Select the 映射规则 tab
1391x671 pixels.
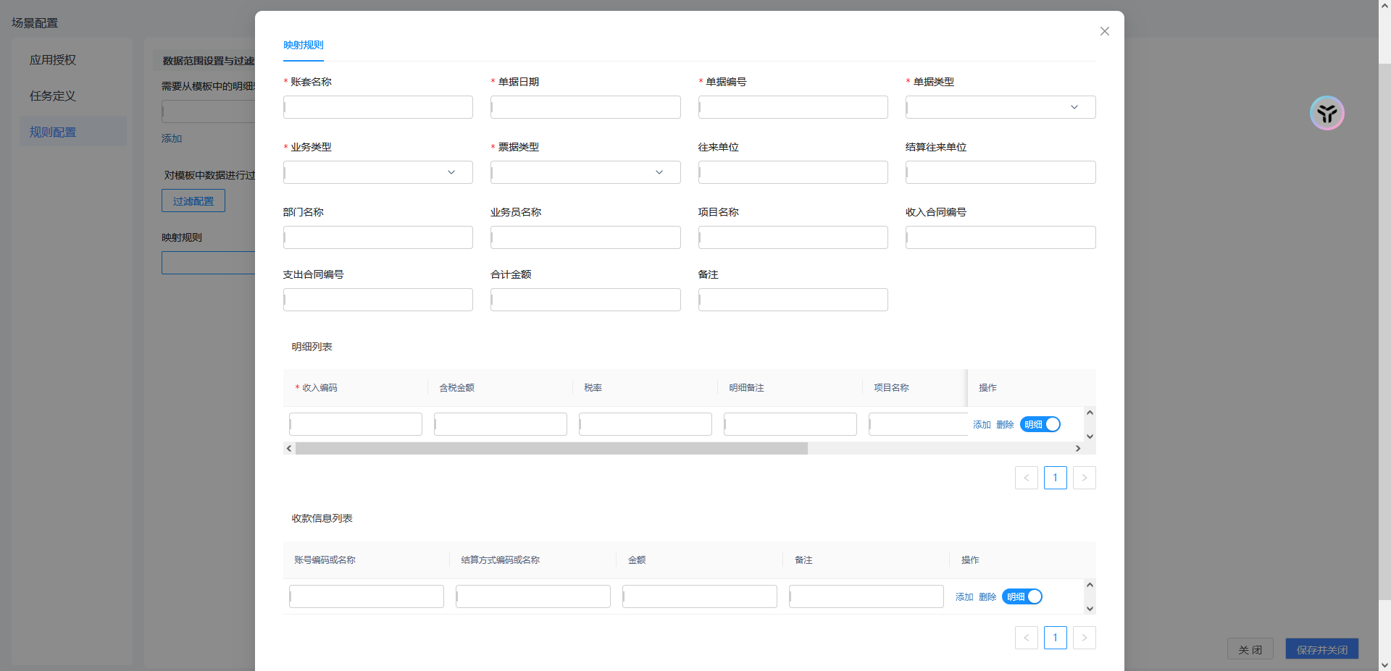pos(304,45)
